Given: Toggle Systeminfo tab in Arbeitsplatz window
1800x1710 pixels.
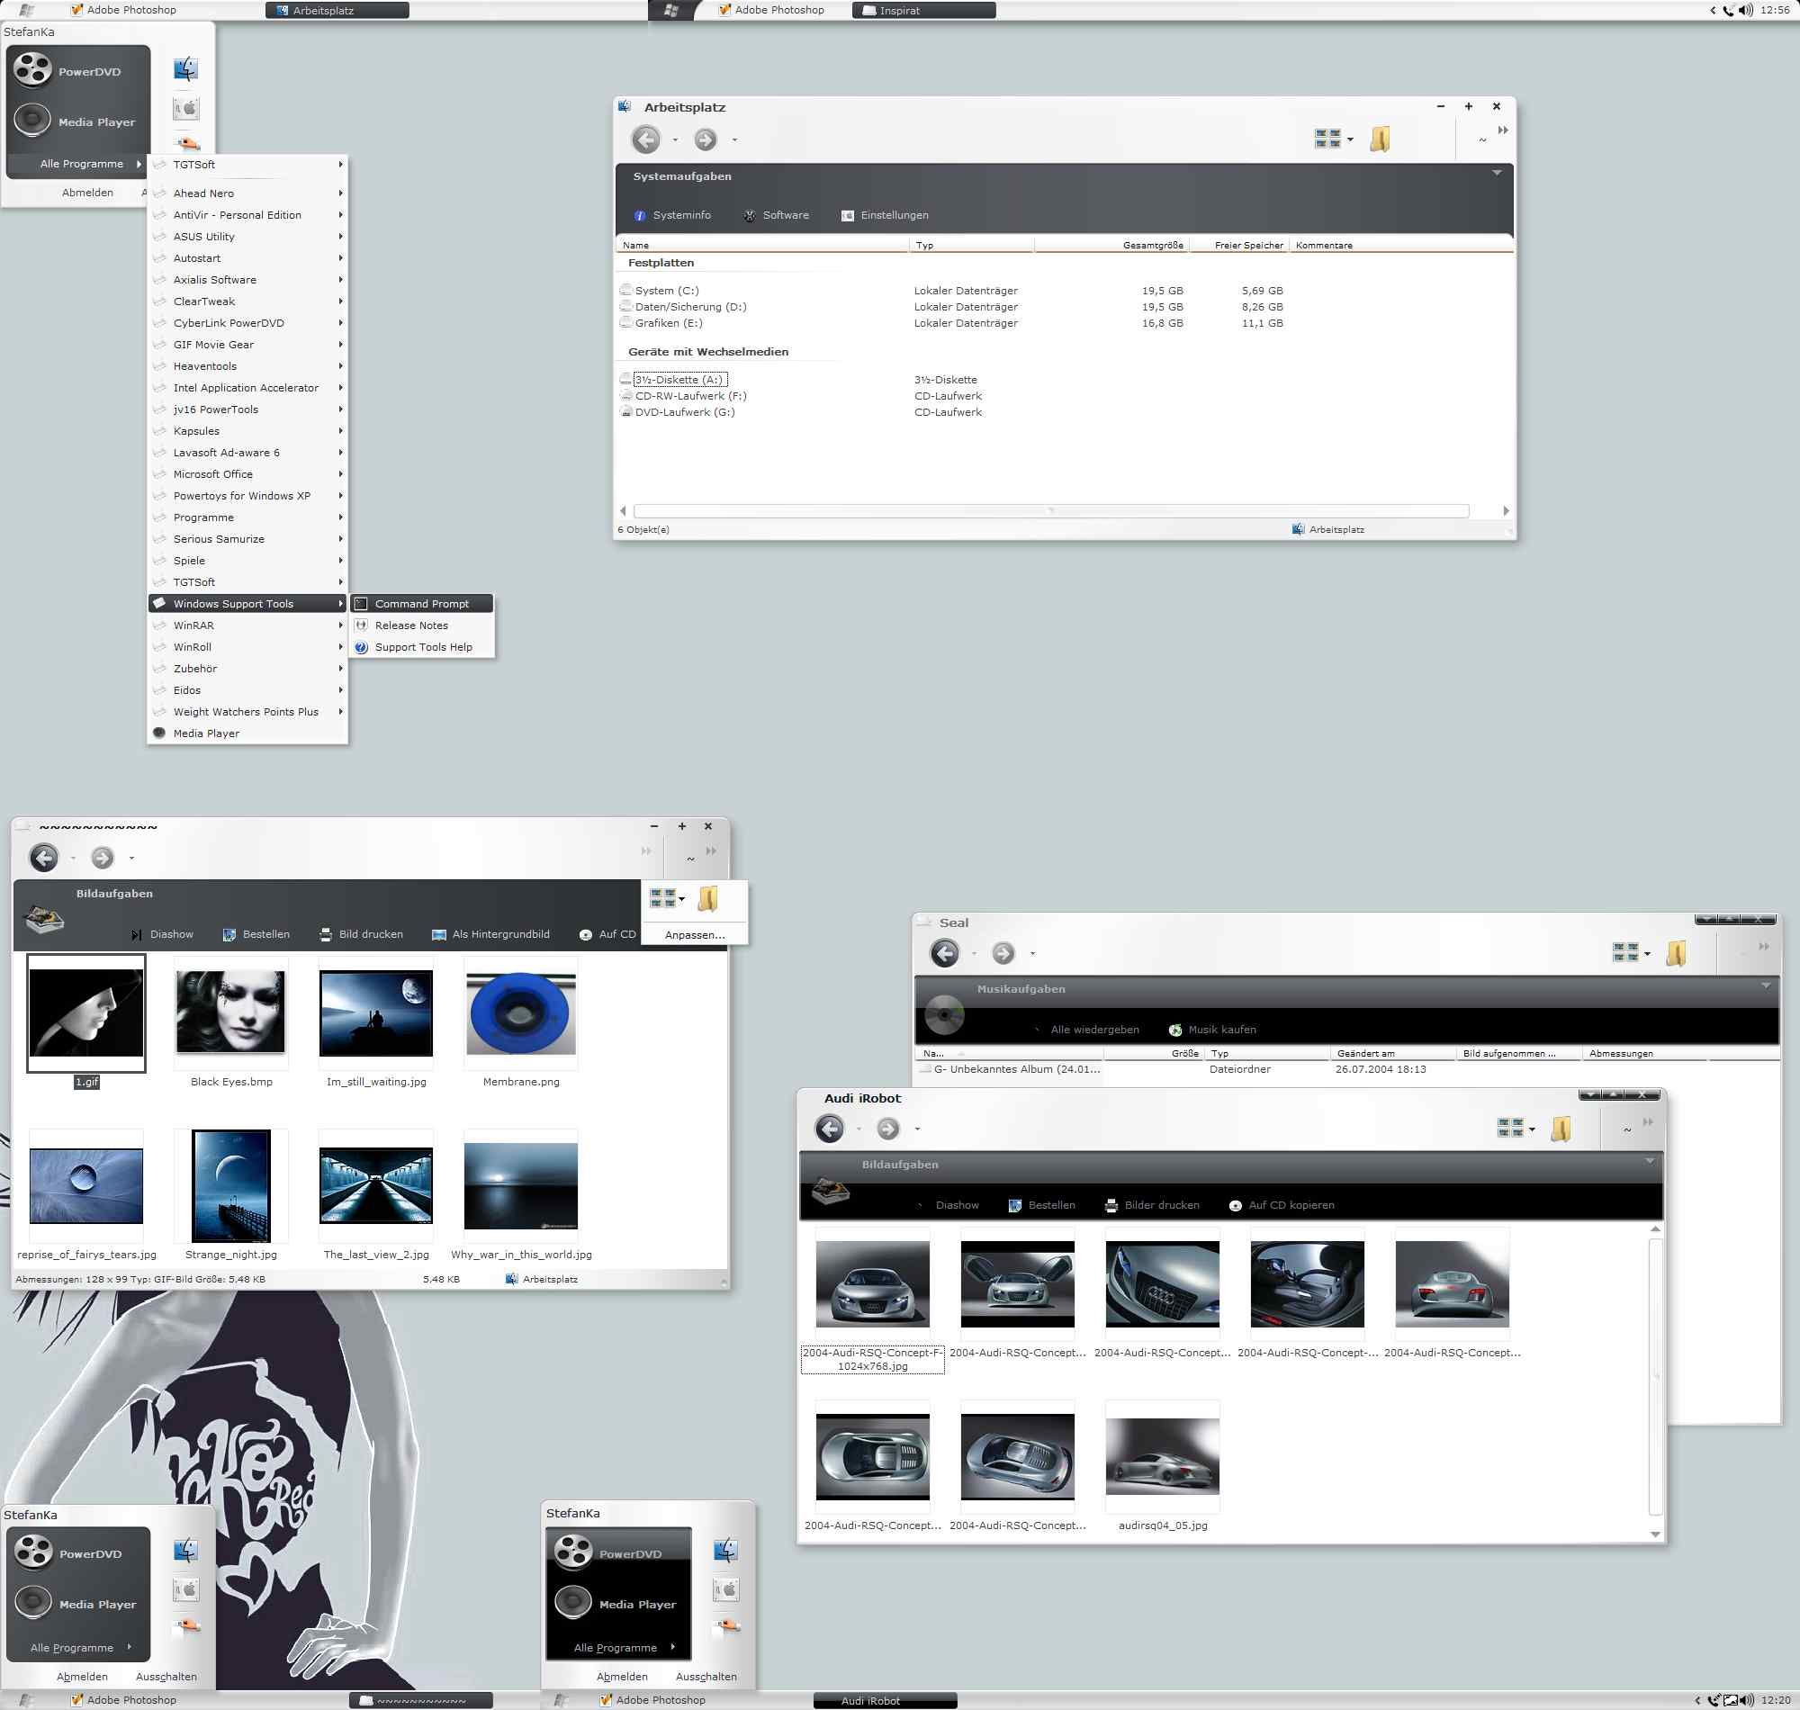Looking at the screenshot, I should pos(679,214).
